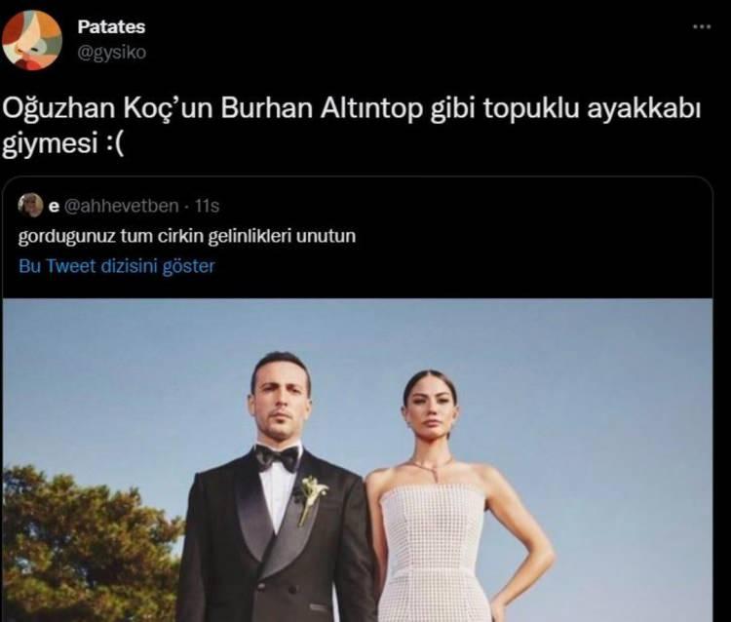
Task: Click the word 'giymesi' in the tweet
Action: point(49,144)
